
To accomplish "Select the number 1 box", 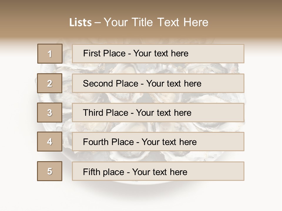I will [50, 54].
